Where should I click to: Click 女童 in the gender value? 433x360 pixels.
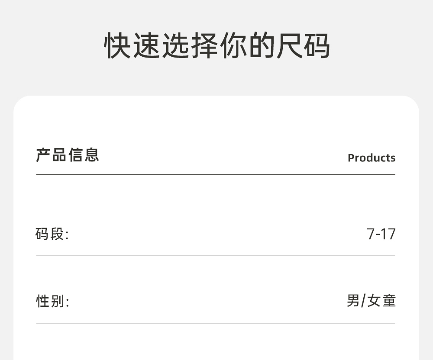pyautogui.click(x=381, y=301)
